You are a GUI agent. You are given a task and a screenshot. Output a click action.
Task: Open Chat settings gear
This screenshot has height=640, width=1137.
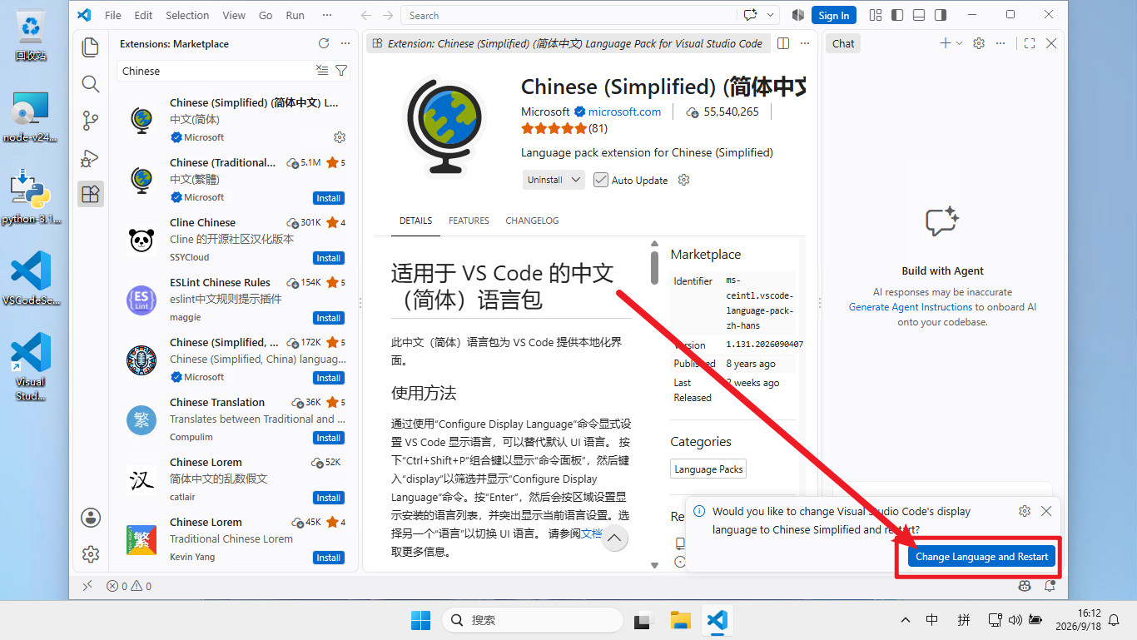click(x=979, y=43)
